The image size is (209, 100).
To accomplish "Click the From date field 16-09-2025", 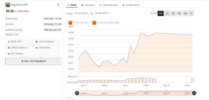I will pos(81,13).
